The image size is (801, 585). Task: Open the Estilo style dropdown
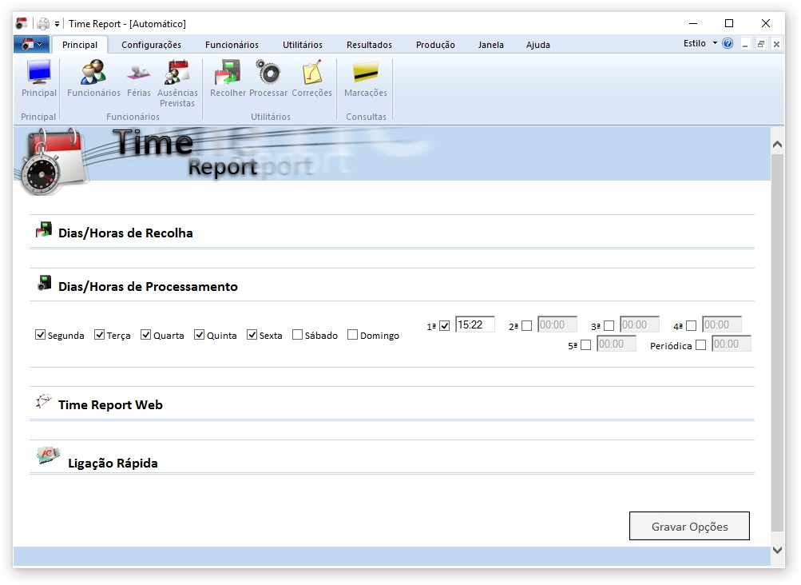(x=700, y=43)
